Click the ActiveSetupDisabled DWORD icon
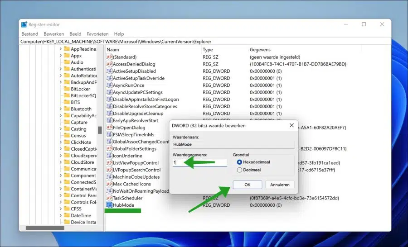 (109, 71)
